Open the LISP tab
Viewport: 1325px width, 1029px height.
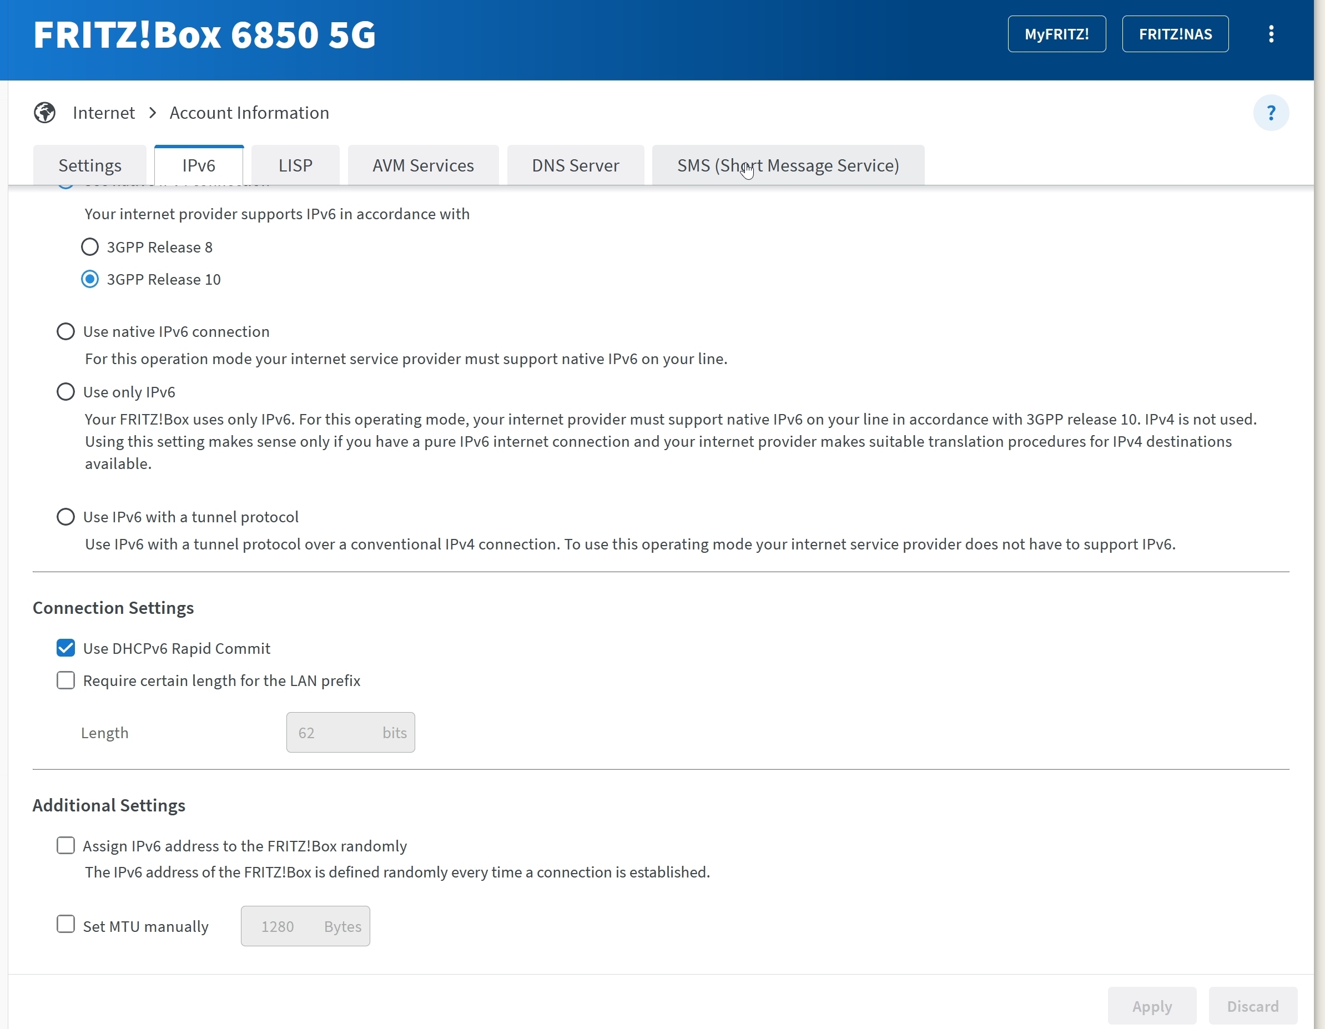tap(295, 165)
